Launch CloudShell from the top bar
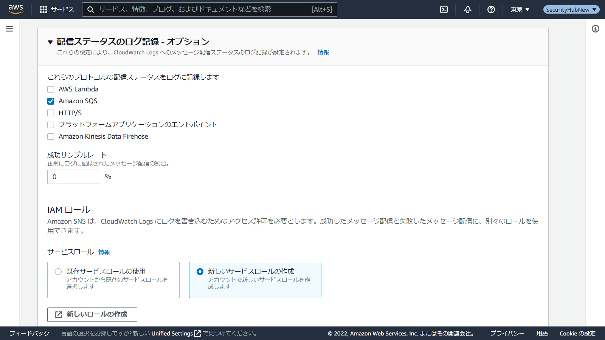The image size is (605, 340). (x=444, y=9)
